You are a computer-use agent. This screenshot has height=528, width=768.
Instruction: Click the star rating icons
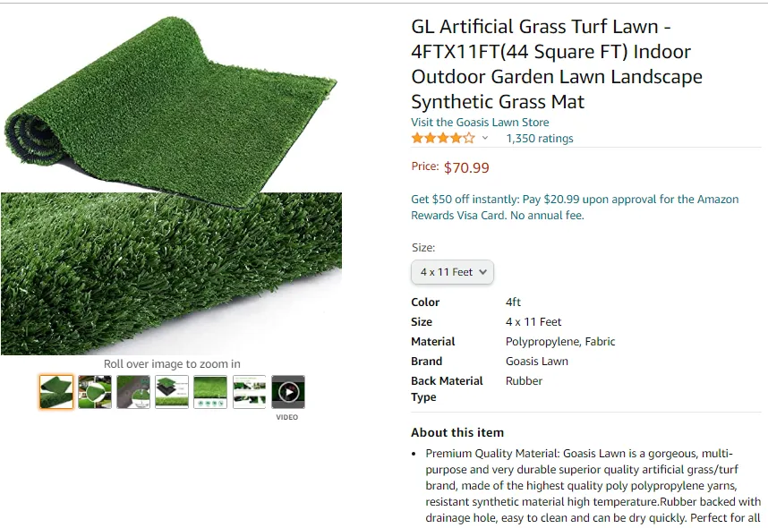click(442, 139)
